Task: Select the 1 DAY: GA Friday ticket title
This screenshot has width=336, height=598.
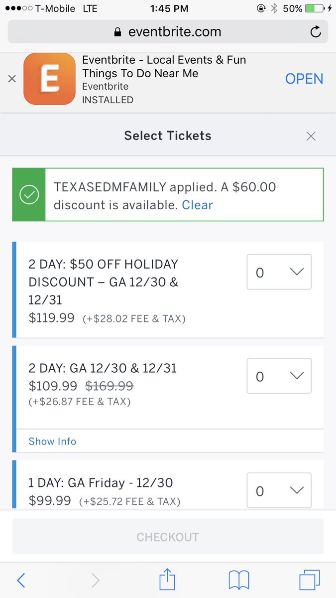Action: (x=101, y=482)
